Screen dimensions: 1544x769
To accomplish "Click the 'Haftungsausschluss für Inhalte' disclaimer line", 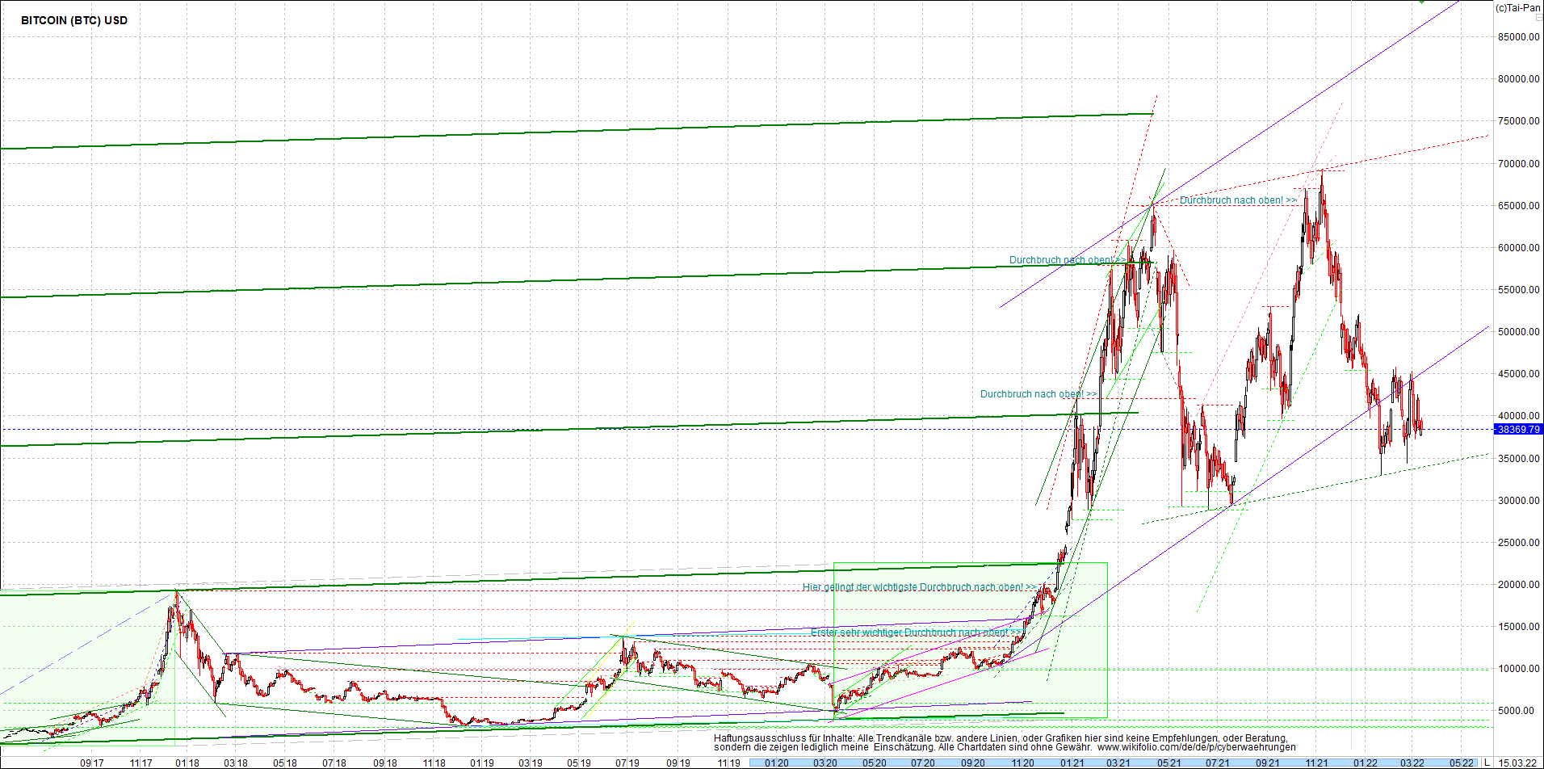I will pyautogui.click(x=1001, y=738).
